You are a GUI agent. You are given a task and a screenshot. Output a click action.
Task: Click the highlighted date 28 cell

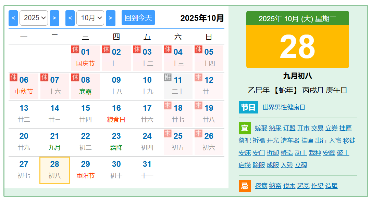coord(55,170)
